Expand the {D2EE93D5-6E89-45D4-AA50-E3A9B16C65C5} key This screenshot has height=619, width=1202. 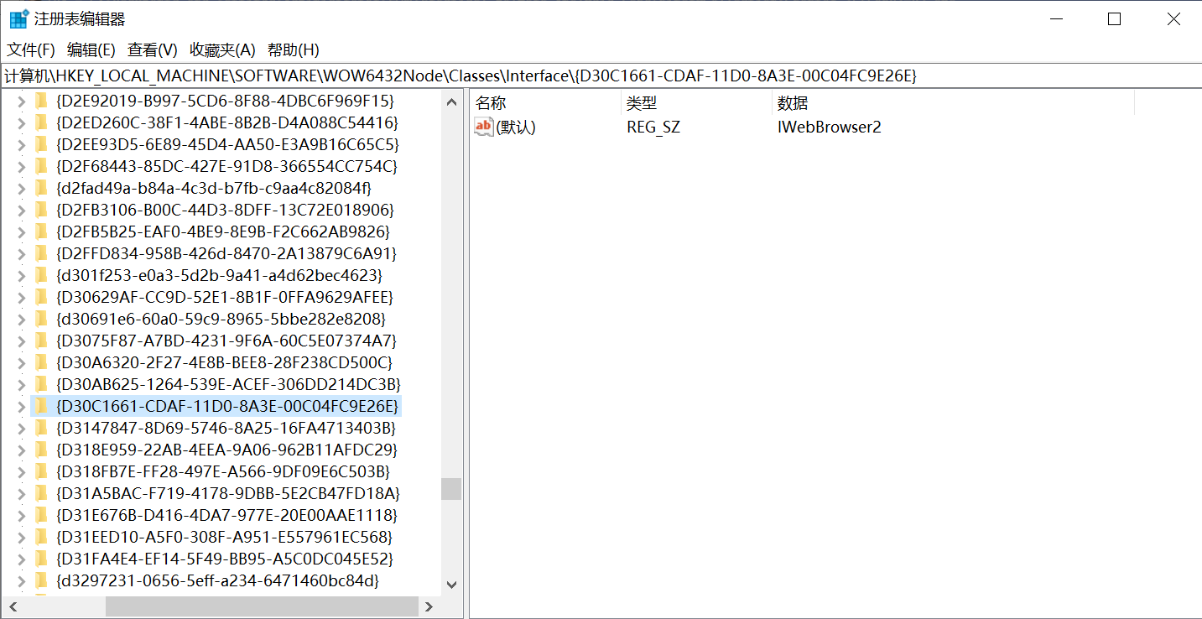[x=21, y=144]
